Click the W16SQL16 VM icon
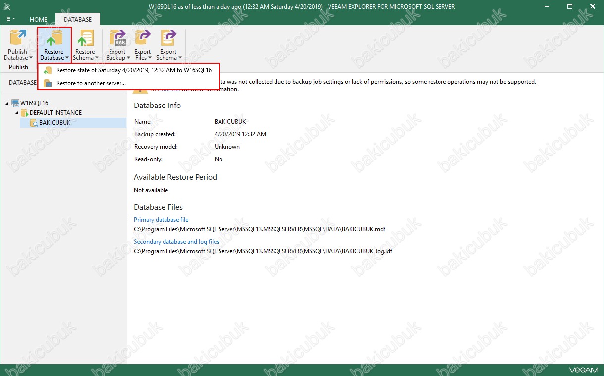Viewport: 604px width, 376px height. [15, 103]
